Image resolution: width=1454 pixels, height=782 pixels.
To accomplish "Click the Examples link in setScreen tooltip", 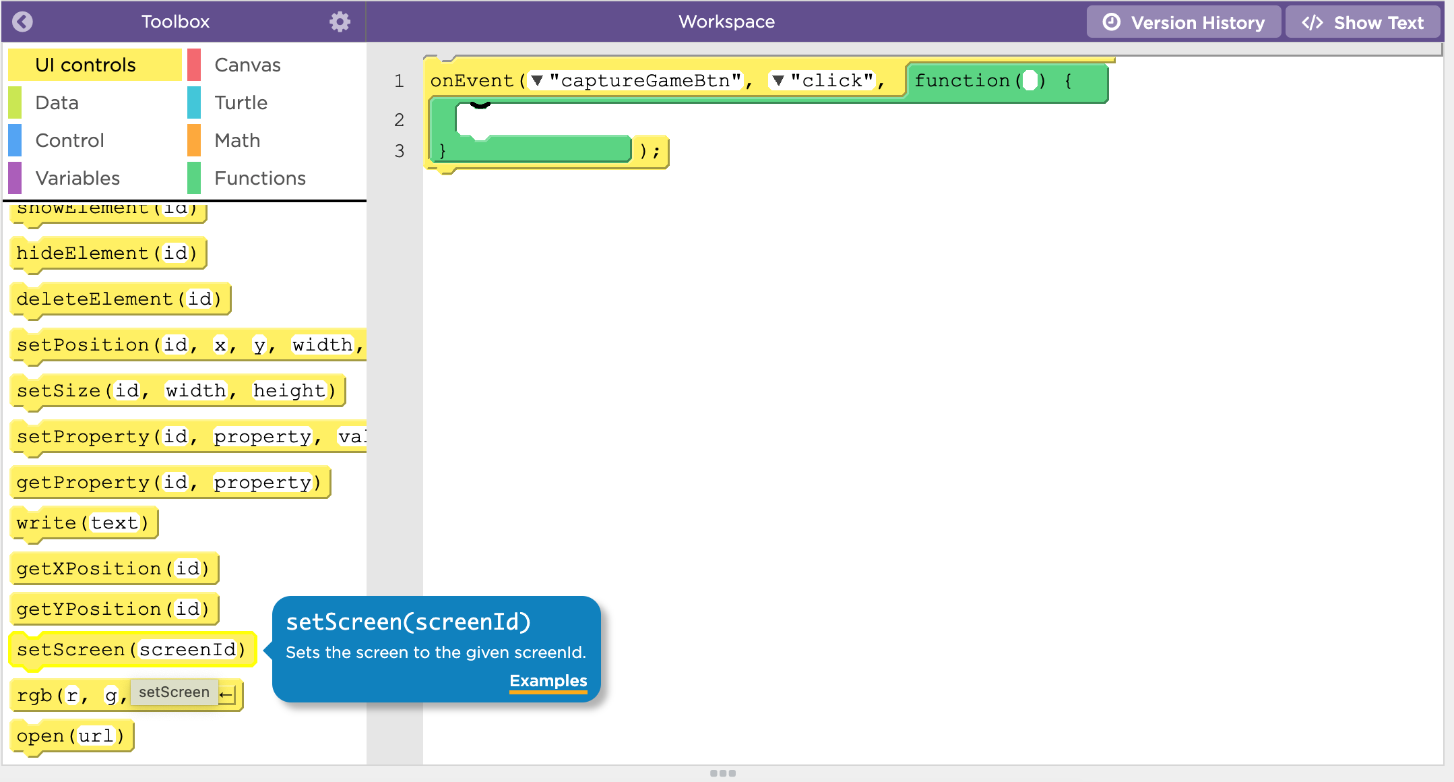I will [548, 681].
